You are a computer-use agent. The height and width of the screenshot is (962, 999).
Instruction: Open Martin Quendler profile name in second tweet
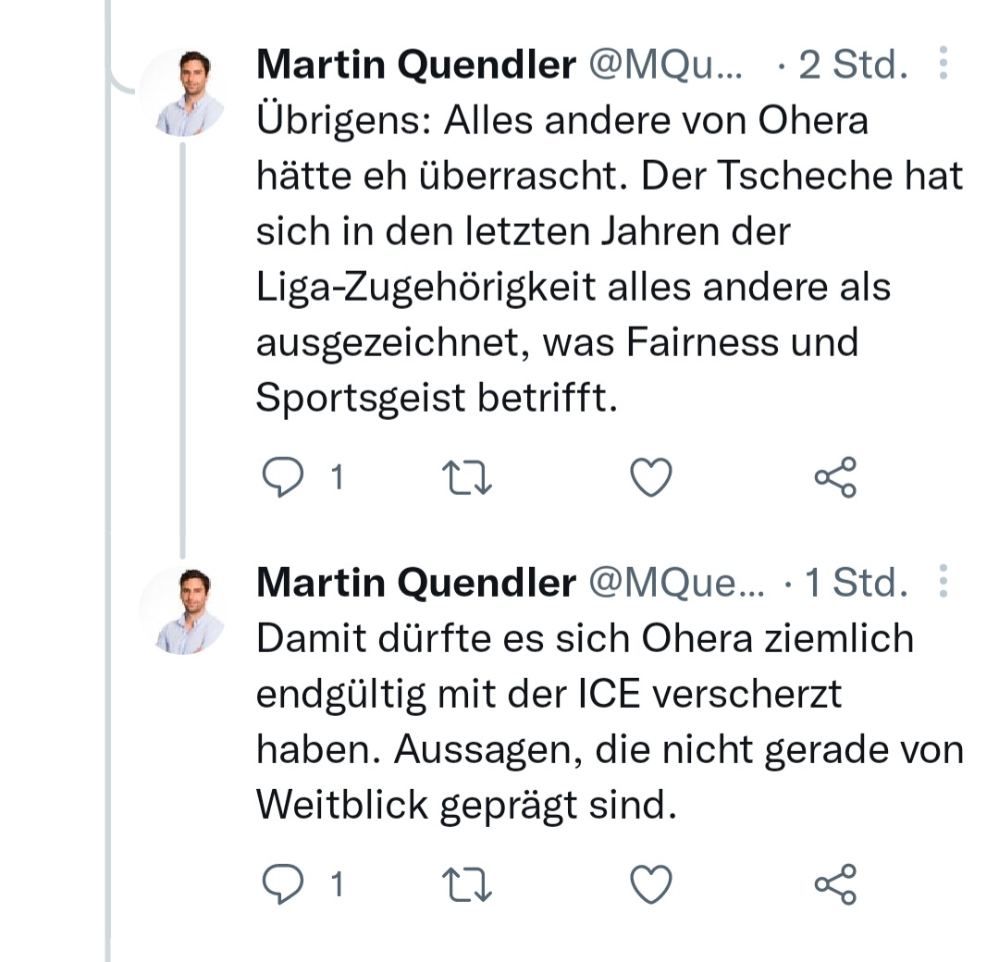415,583
